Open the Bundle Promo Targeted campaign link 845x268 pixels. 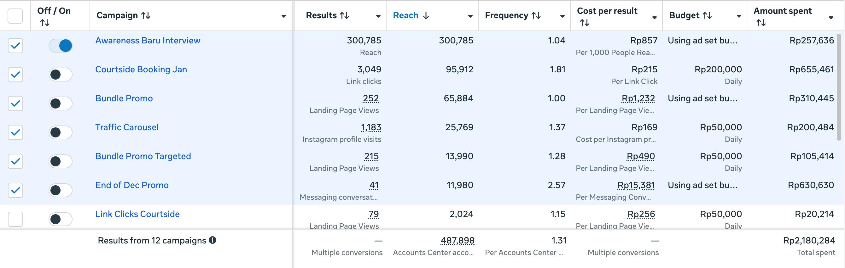point(143,156)
